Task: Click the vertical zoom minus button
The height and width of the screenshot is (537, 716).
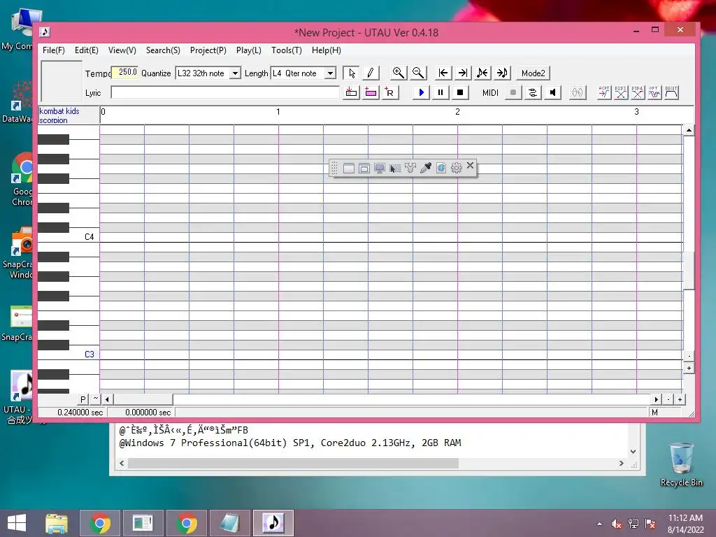Action: [x=689, y=356]
